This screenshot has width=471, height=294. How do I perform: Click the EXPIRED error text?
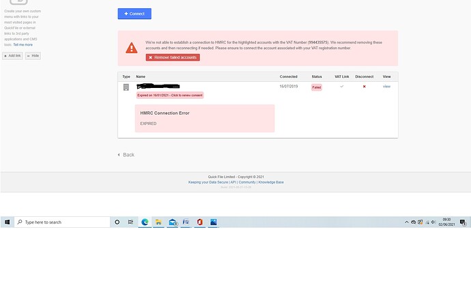[x=148, y=123]
